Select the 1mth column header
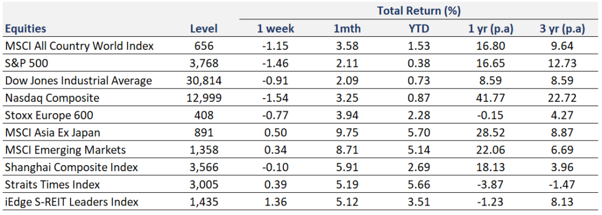602x215 pixels. [x=347, y=29]
